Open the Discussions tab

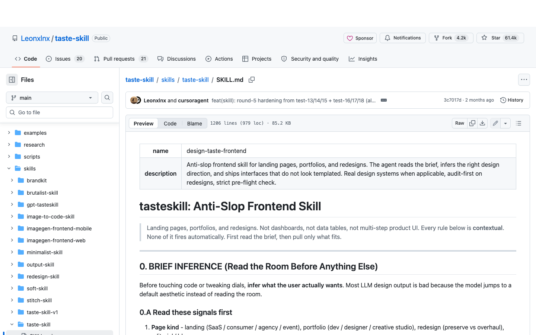coord(176,59)
